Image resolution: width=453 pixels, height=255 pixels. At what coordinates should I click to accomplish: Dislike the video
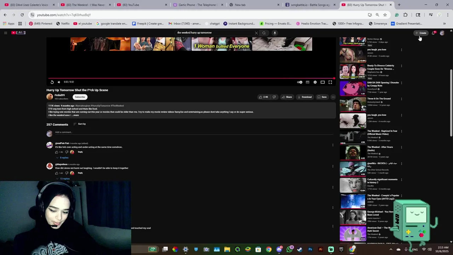point(274,97)
